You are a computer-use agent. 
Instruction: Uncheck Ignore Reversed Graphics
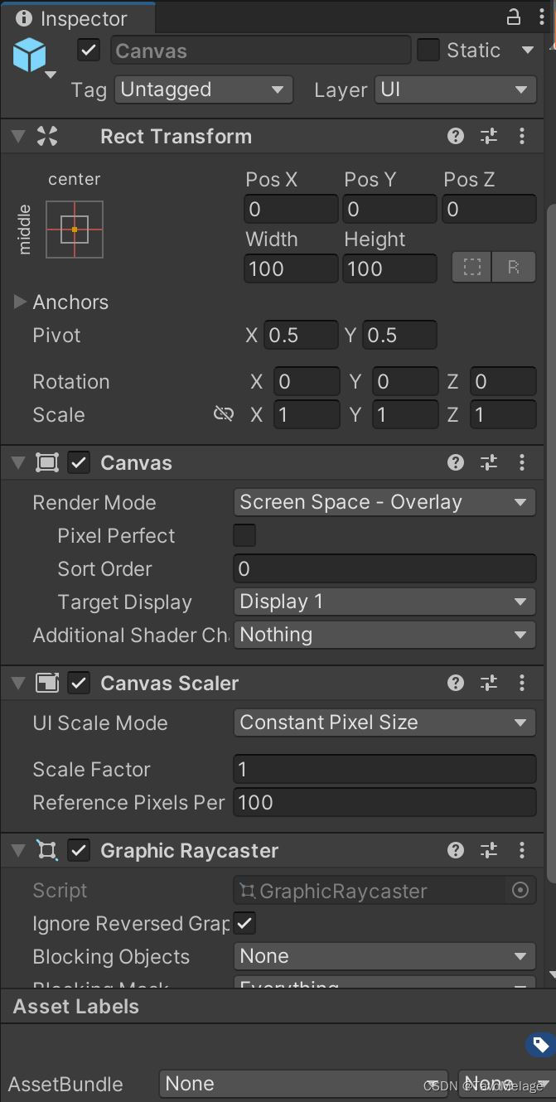244,923
